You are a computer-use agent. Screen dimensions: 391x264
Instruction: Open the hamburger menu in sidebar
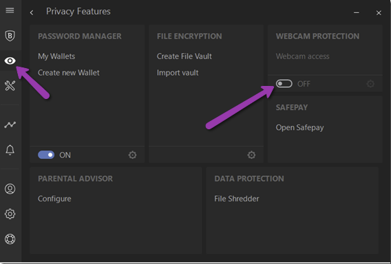(10, 10)
